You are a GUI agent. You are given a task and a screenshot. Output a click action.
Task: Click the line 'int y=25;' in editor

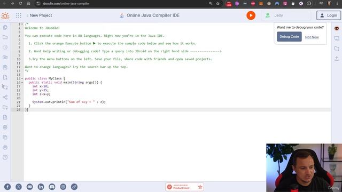[x=41, y=90]
